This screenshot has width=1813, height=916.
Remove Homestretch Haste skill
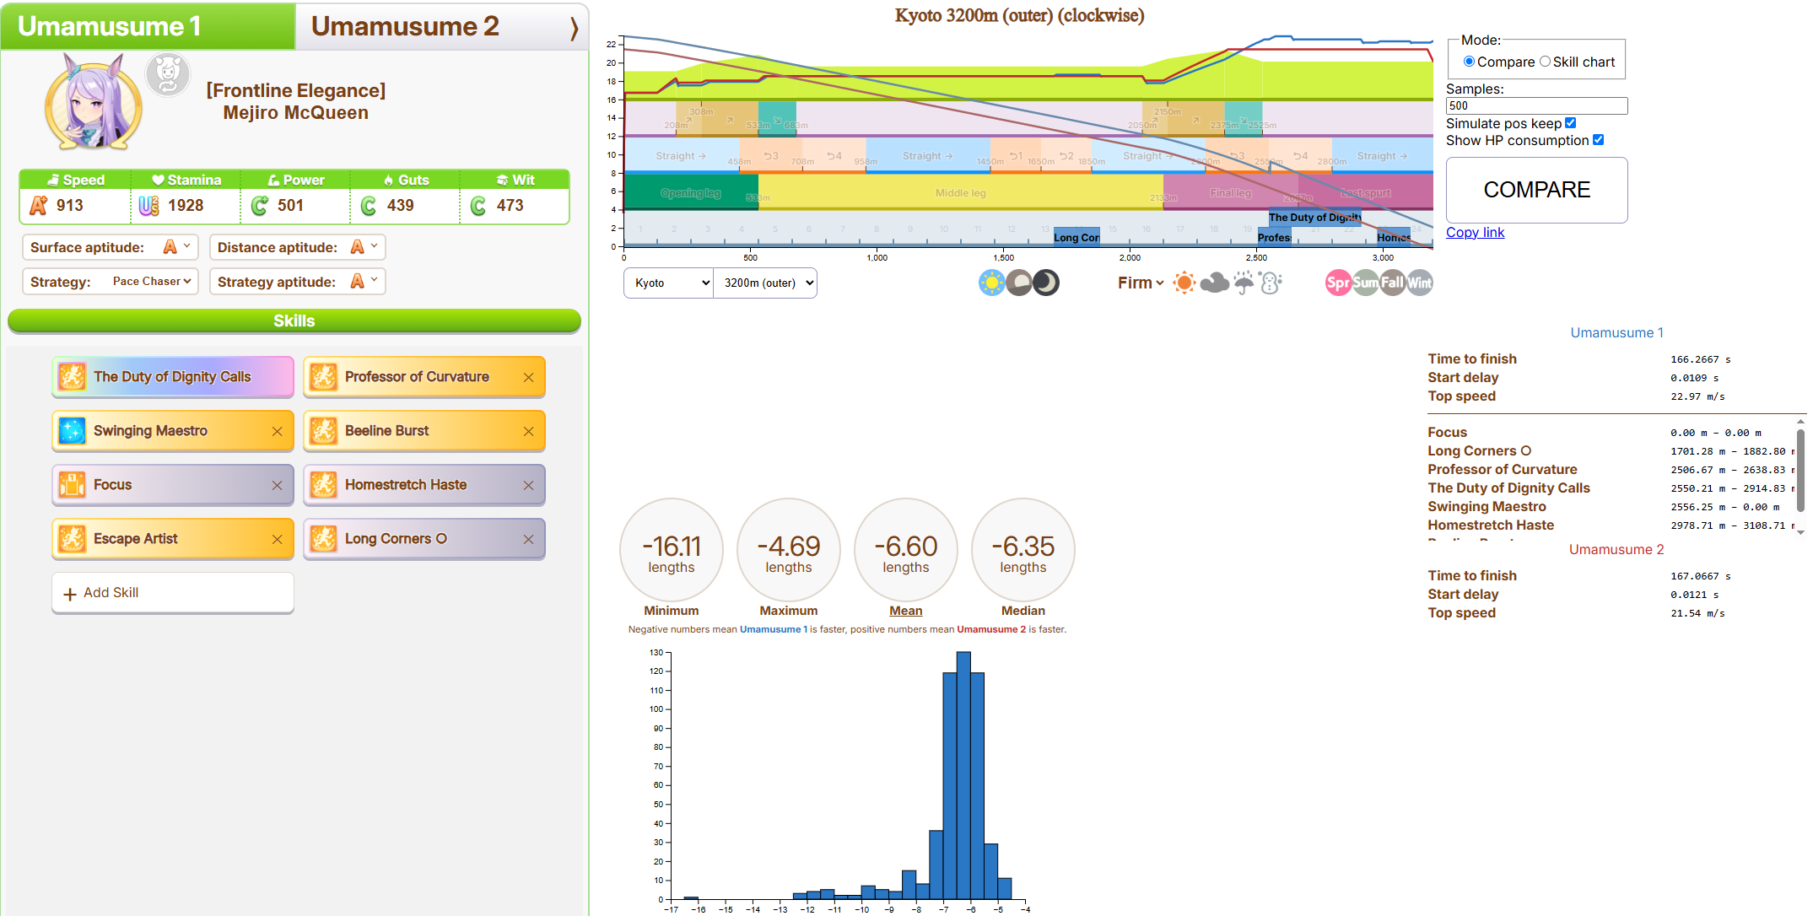click(528, 485)
